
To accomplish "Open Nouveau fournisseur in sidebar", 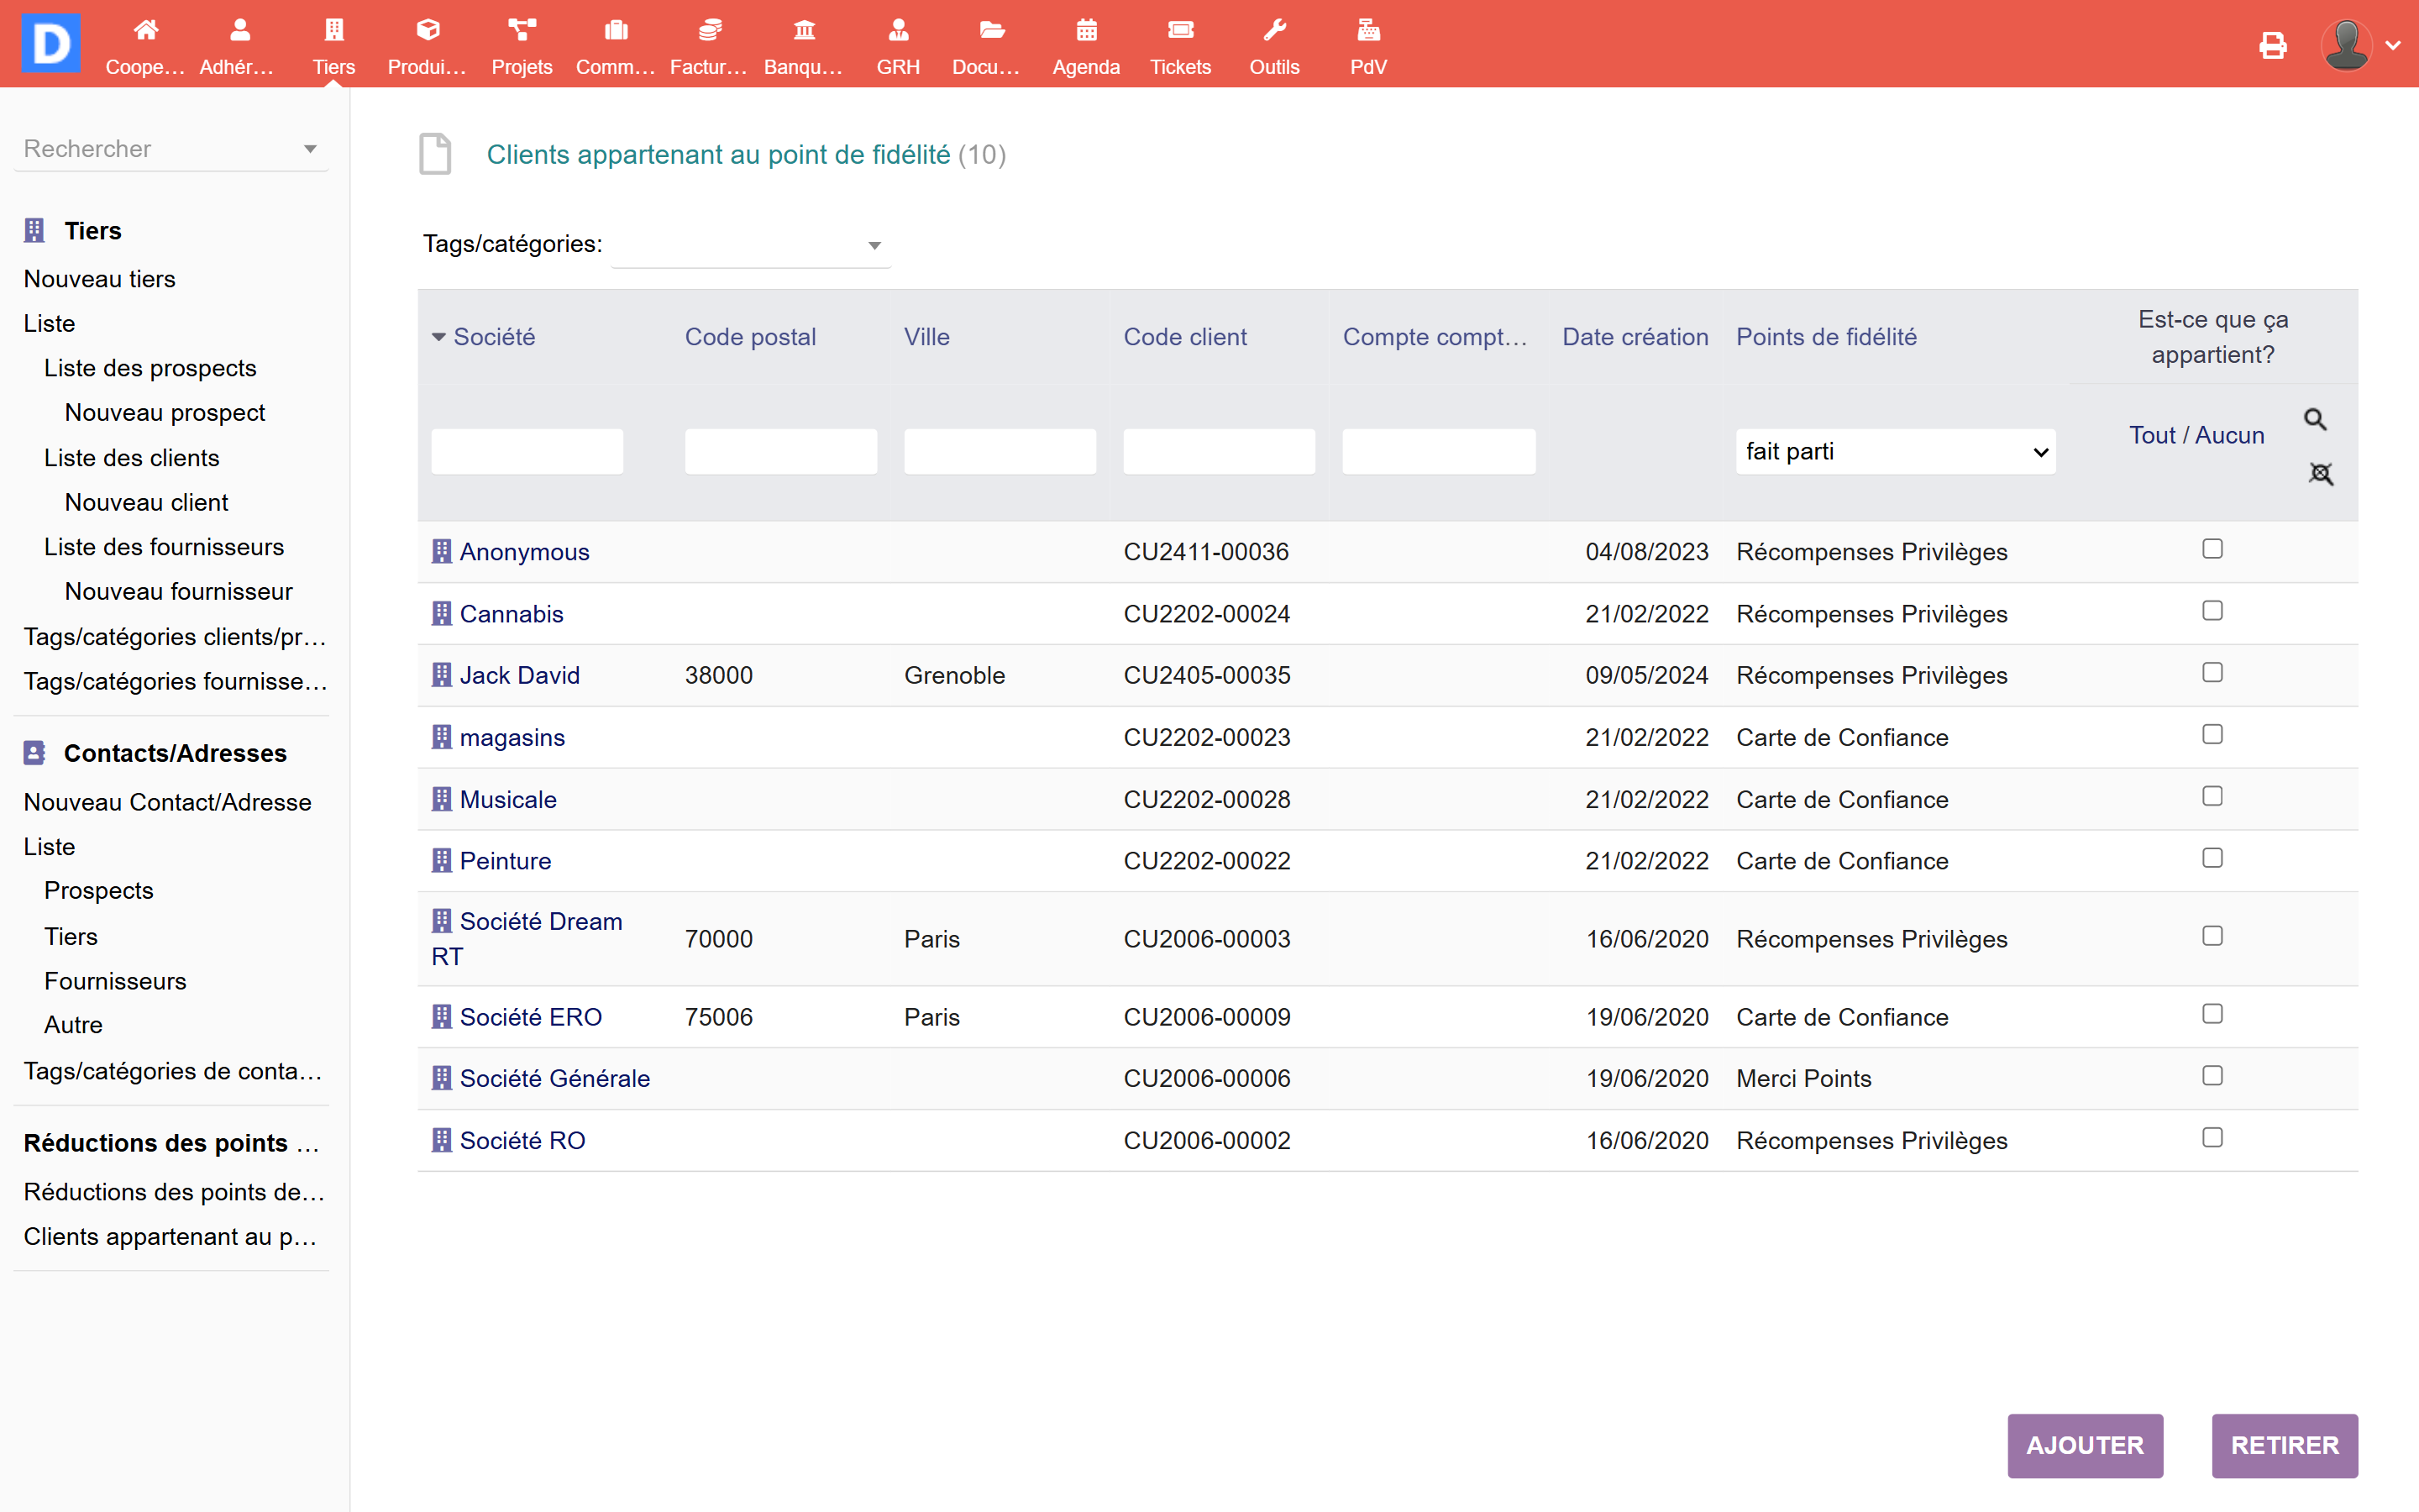I will tap(178, 591).
